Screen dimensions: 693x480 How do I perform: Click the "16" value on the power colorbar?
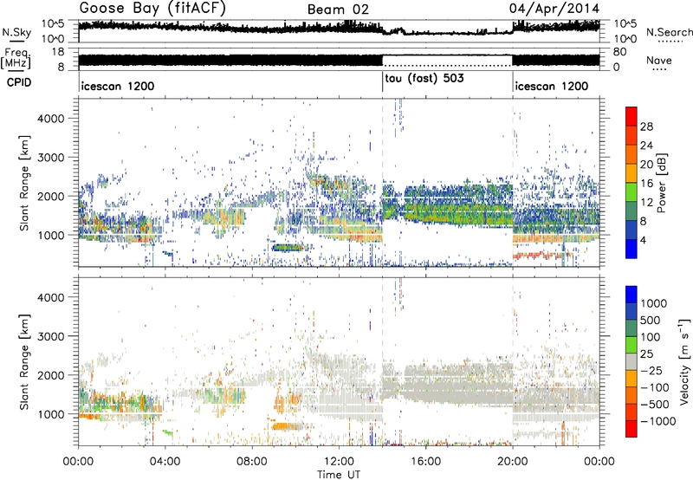pos(646,184)
